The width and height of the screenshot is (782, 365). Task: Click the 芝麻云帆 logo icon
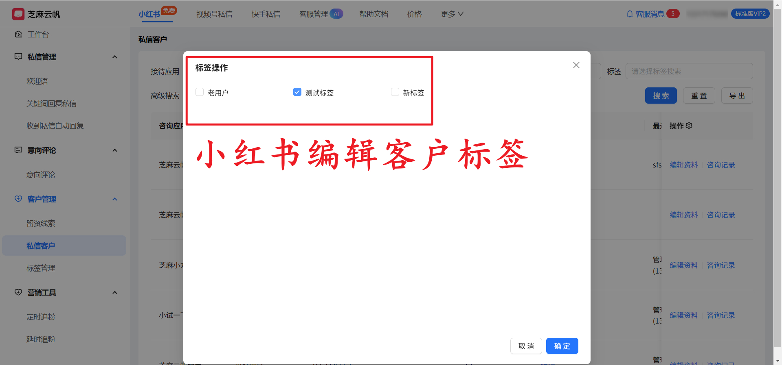(18, 14)
